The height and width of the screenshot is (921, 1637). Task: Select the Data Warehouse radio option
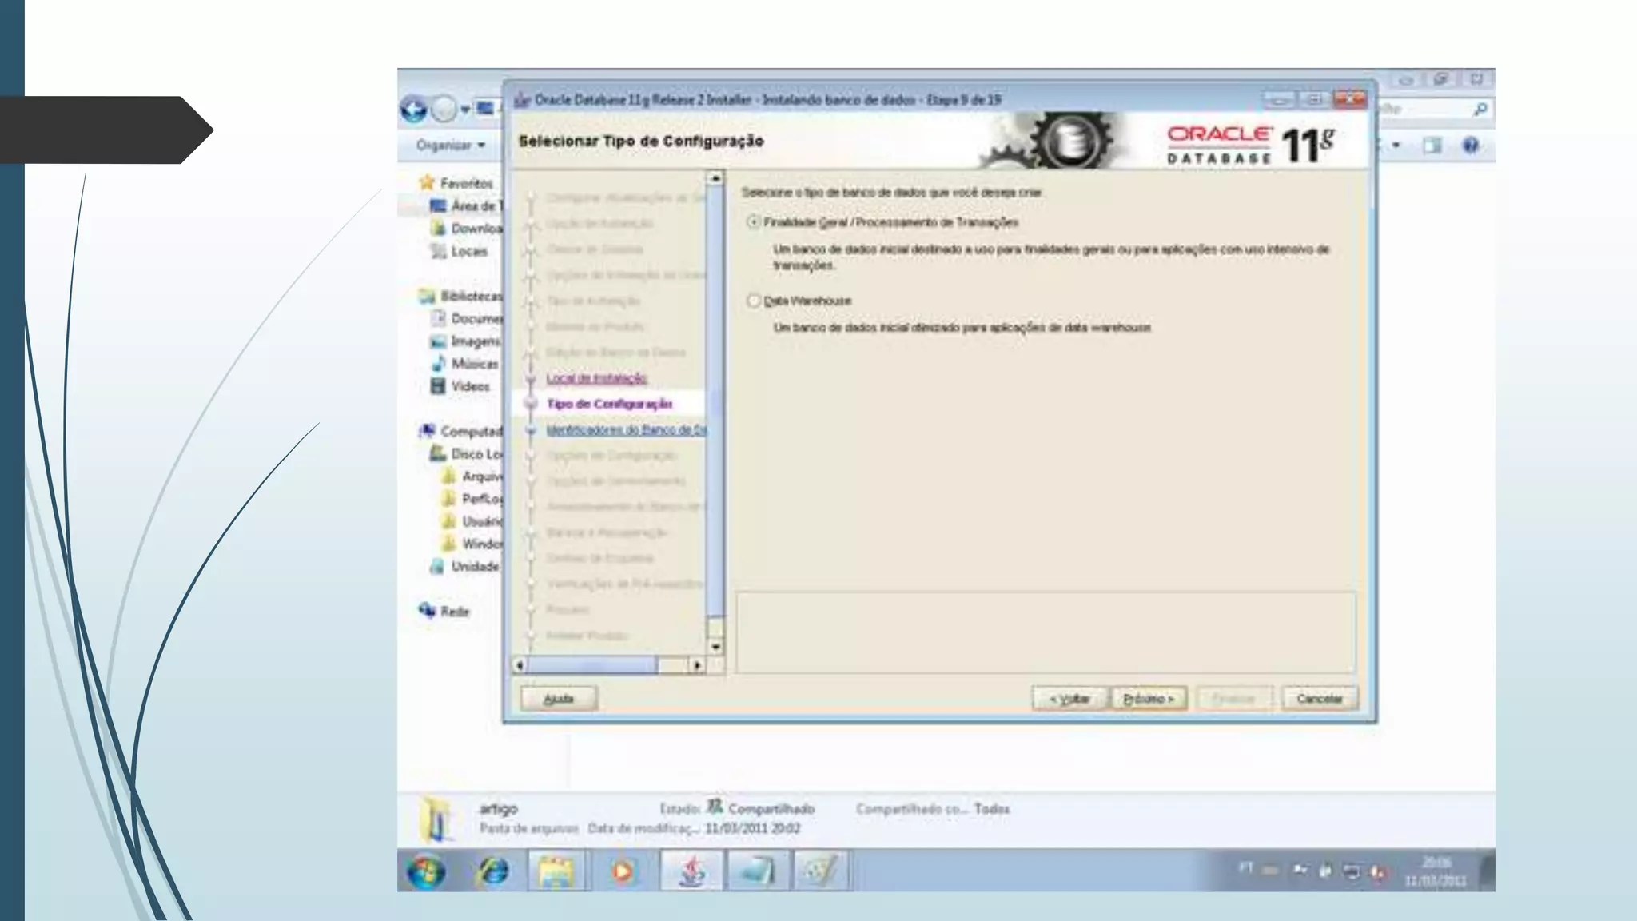pyautogui.click(x=753, y=301)
